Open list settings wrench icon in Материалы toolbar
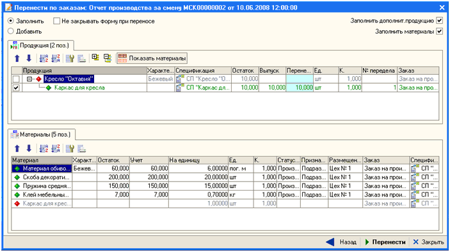Image resolution: width=450 pixels, height=252 pixels. [70, 148]
